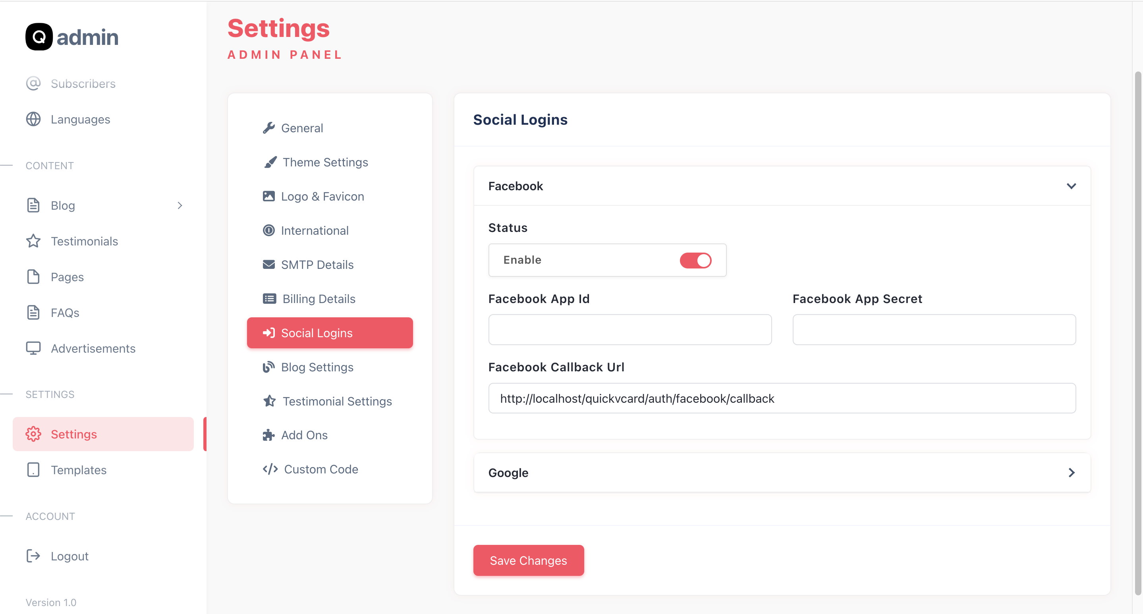1143x614 pixels.
Task: Click the Add Ons puzzle icon
Action: 268,435
